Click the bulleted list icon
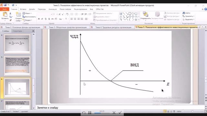This screenshot has height=116, width=207. point(72,14)
